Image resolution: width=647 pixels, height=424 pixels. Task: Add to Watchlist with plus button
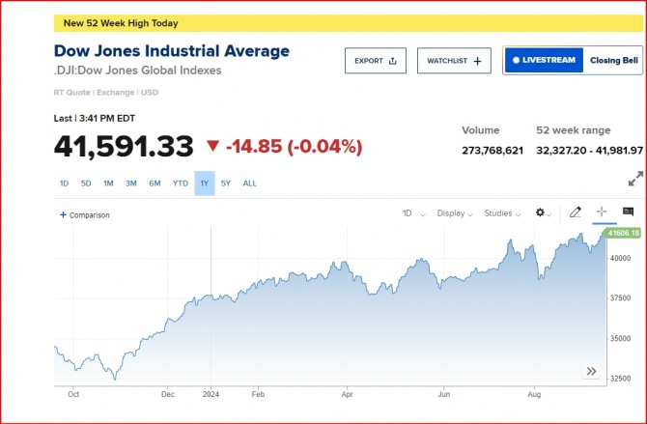click(454, 61)
